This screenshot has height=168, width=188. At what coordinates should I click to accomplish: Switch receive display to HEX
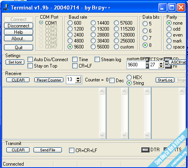(x=129, y=77)
